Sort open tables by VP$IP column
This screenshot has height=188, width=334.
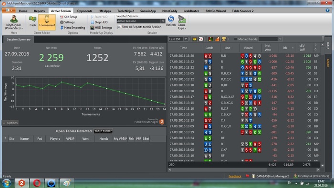[70, 138]
